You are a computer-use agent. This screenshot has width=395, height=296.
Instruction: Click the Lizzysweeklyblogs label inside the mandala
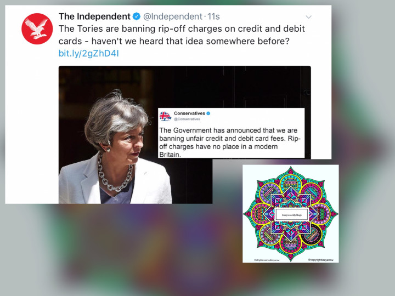click(291, 215)
